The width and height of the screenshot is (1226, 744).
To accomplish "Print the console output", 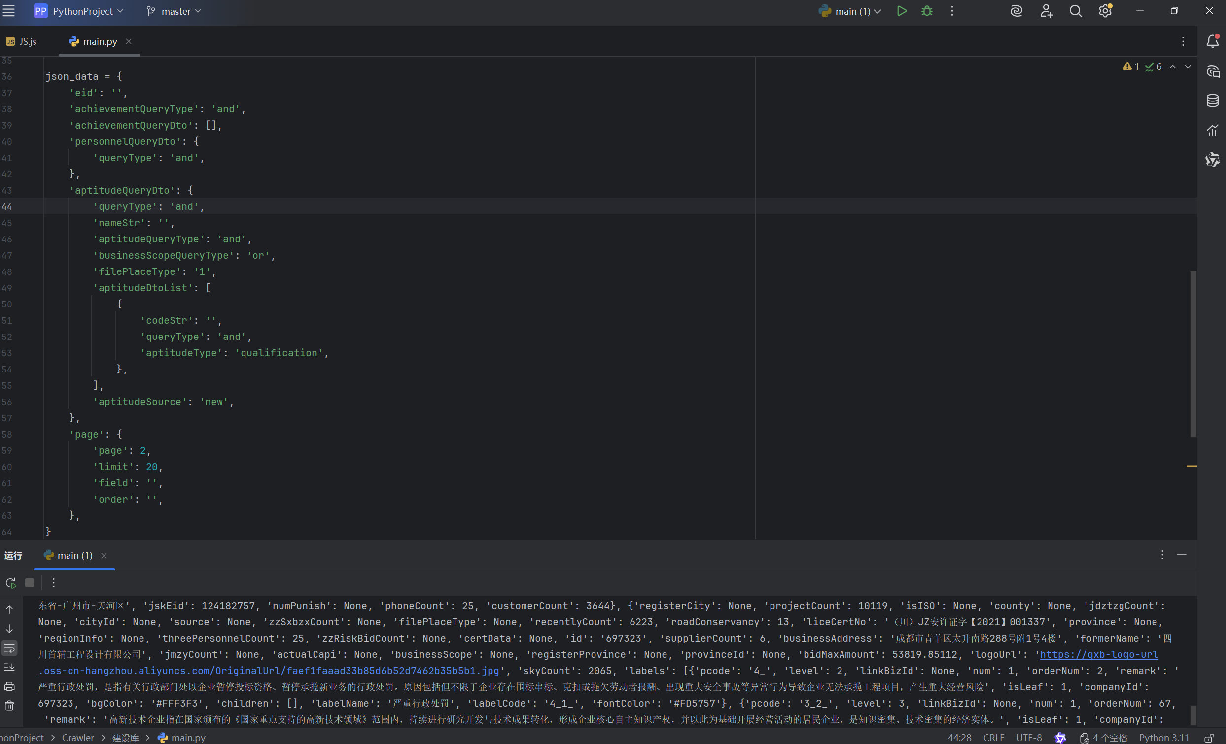I will 9,687.
